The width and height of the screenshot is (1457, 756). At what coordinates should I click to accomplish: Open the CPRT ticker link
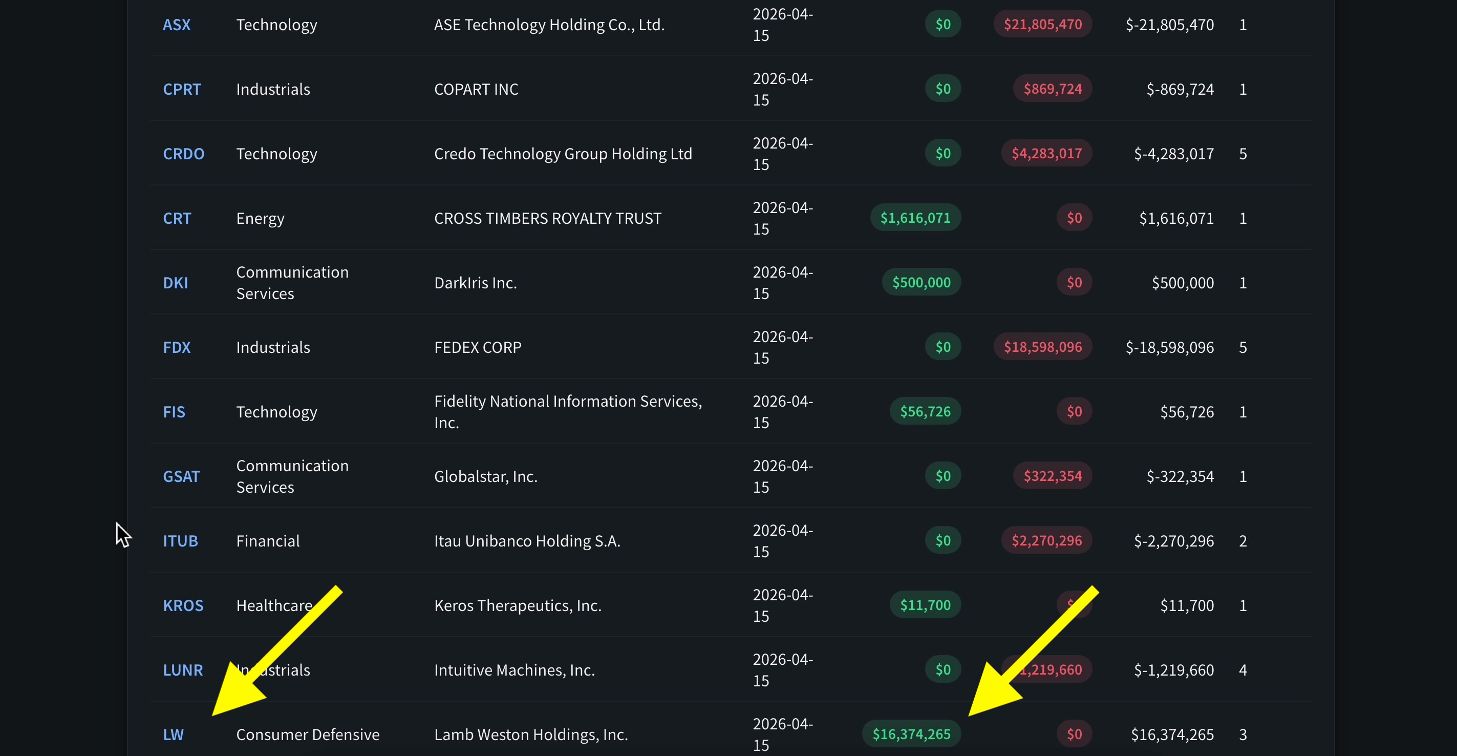click(x=182, y=89)
